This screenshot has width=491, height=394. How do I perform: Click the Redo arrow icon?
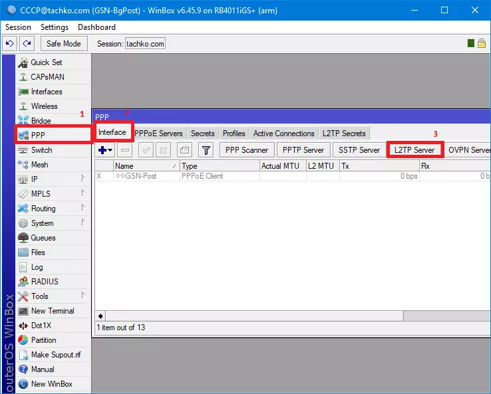(27, 43)
